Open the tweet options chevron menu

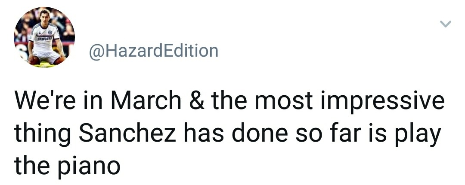click(446, 24)
